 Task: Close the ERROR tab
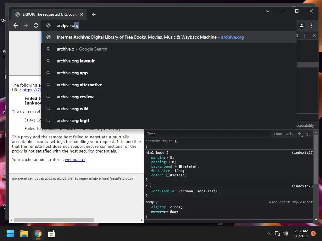coord(82,14)
